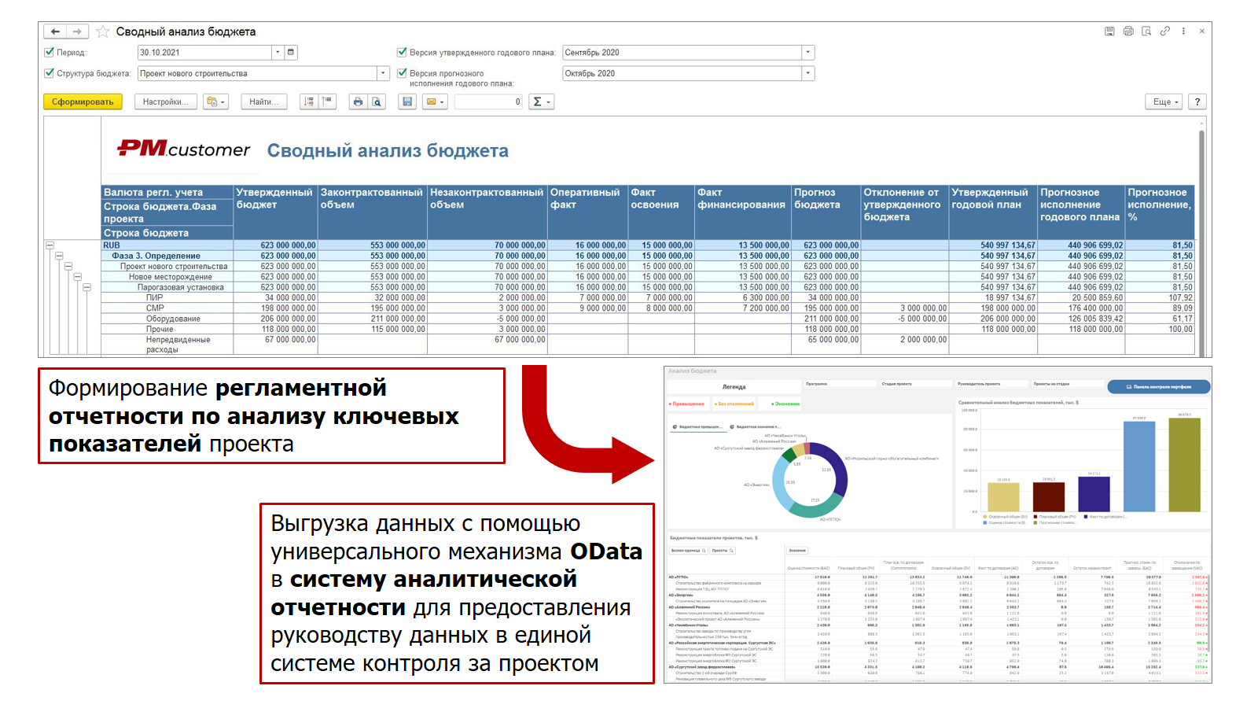The width and height of the screenshot is (1258, 708).
Task: Add report to favorites with star icon
Action: pyautogui.click(x=103, y=31)
